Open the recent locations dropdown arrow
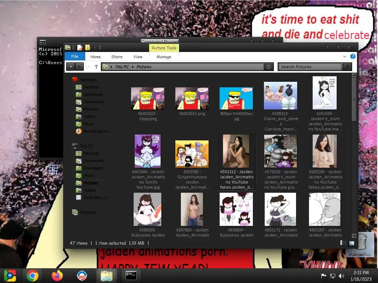The image size is (378, 283). click(x=88, y=67)
